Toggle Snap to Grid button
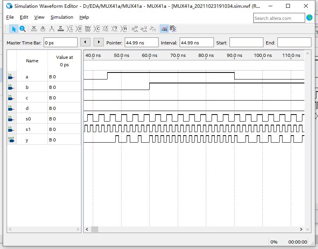The width and height of the screenshot is (318, 249). pos(164,29)
